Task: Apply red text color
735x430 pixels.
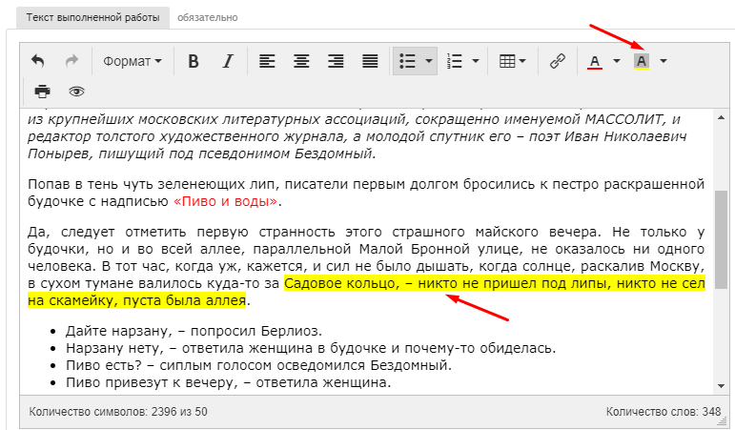Action: [595, 61]
